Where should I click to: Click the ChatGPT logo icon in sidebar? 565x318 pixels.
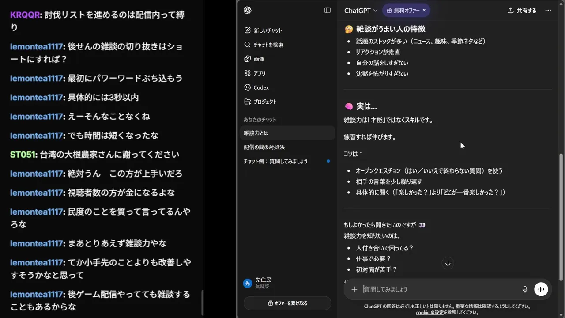pos(248,10)
